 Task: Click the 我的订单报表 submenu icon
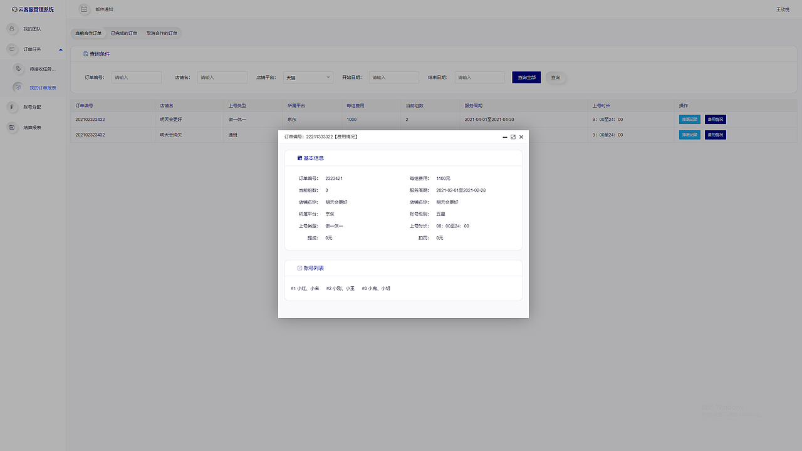tap(18, 88)
